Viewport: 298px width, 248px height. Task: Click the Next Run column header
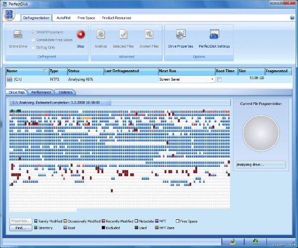pos(187,71)
